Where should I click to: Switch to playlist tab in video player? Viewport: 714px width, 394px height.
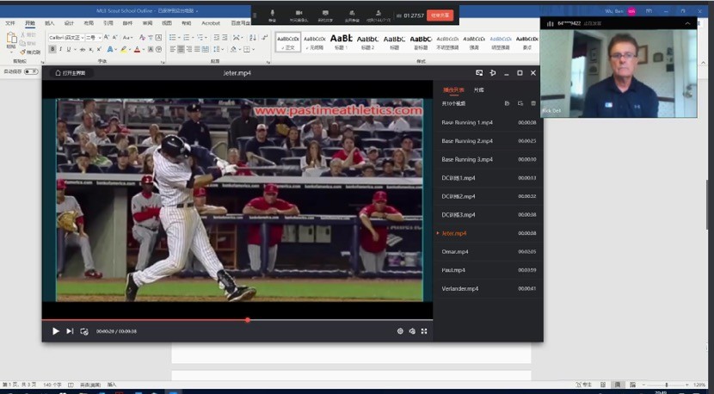click(453, 89)
